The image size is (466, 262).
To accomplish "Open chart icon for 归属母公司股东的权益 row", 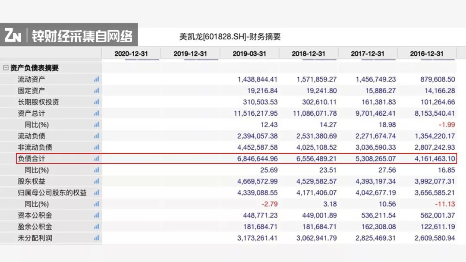I will 97,193.
